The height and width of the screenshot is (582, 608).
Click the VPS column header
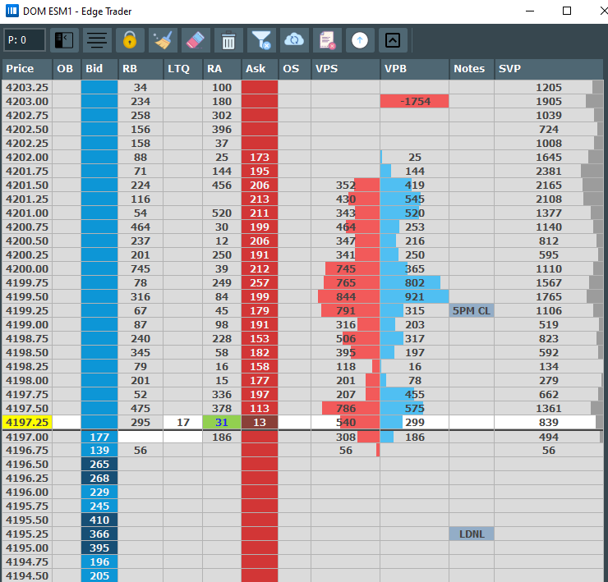(345, 69)
